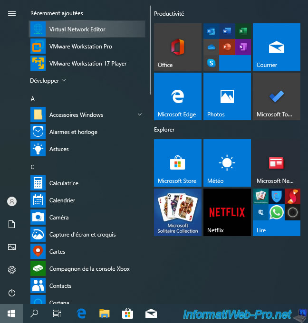Open the Microsoft Store tile
The image size is (308, 323).
pyautogui.click(x=177, y=163)
